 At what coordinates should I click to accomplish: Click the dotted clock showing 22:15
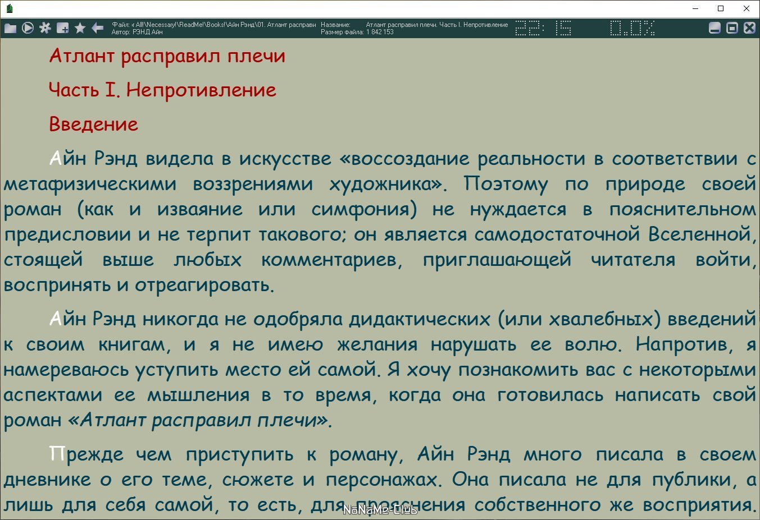tap(543, 28)
